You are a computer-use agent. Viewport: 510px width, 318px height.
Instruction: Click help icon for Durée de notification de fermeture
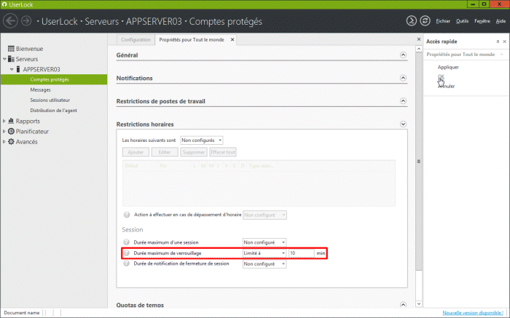[127, 263]
